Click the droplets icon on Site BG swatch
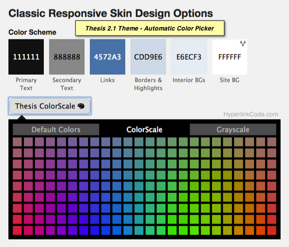Viewport: 289px width, 247px height. (x=243, y=43)
